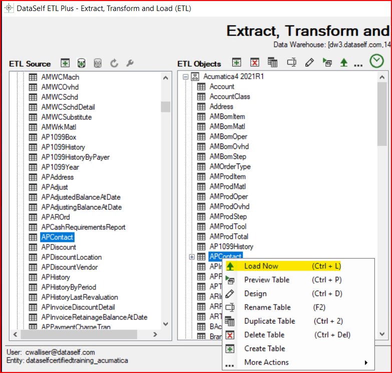
Task: Click the pencil Design icon in ETL Objects toolbar
Action: (309, 62)
